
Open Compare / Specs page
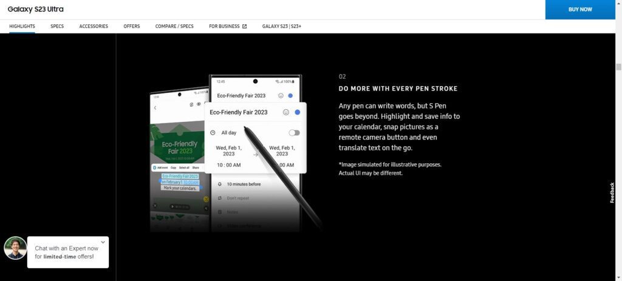174,26
